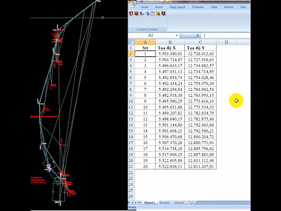Click the yellow-orange custom toolbar icon
281x211 pixels.
point(158,13)
